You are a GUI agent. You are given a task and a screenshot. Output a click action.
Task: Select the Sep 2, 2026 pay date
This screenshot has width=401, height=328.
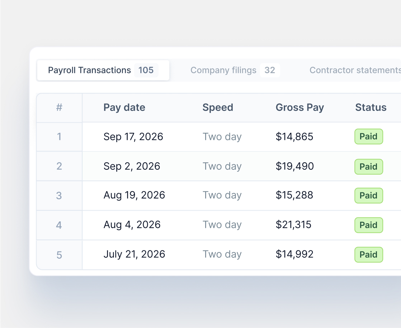[132, 166]
